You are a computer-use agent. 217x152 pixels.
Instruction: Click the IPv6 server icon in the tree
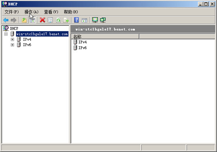[x=19, y=45]
